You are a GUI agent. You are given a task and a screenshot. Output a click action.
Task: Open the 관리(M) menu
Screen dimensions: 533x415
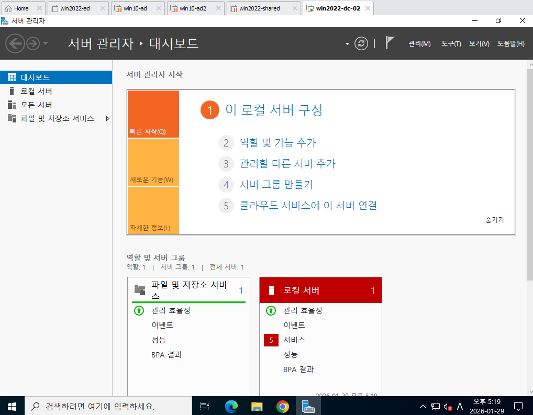[x=419, y=44]
